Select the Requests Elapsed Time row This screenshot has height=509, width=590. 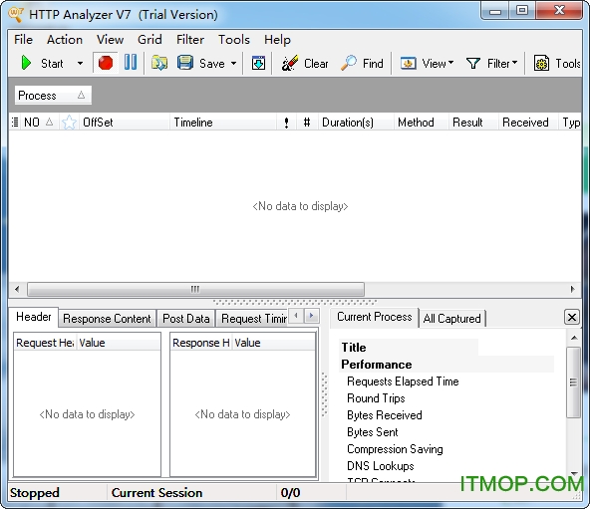(403, 382)
